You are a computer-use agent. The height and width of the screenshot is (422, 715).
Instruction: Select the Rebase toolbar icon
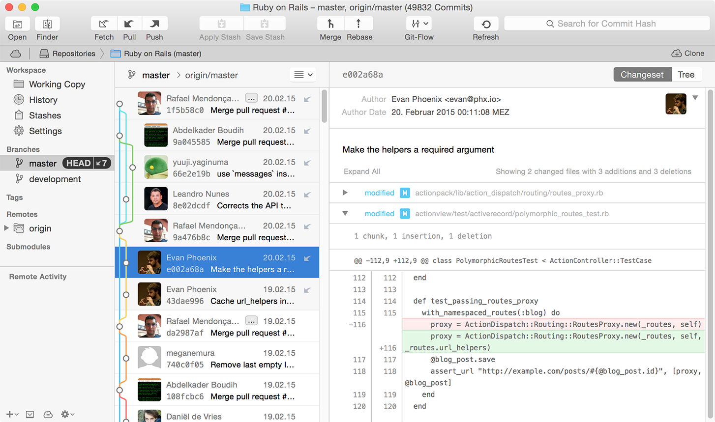coord(359,23)
